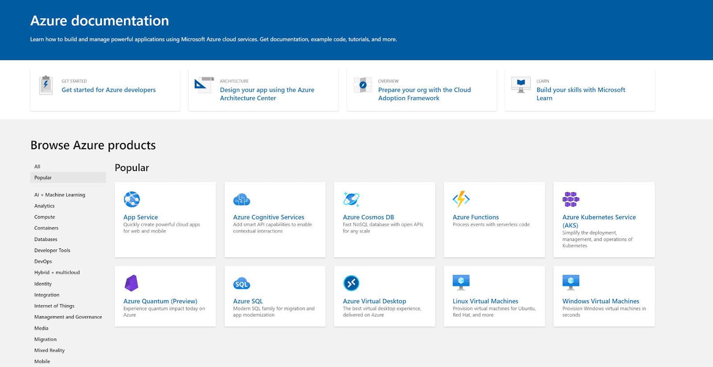This screenshot has height=367, width=713.
Task: Click 'Process events with serverless code' description
Action: coord(491,225)
